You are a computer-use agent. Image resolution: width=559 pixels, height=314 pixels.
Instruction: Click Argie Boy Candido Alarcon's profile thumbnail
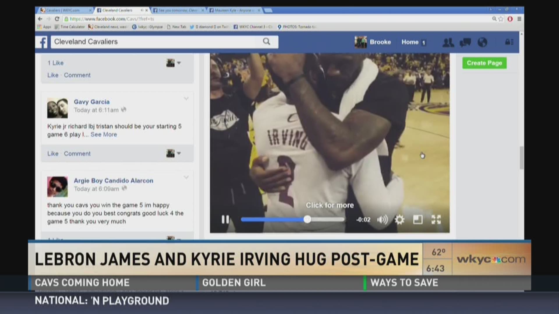[57, 187]
